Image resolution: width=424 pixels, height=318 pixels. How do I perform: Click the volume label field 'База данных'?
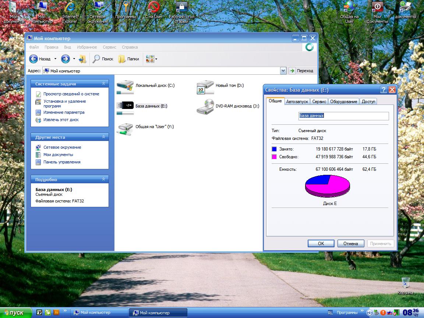pos(343,116)
